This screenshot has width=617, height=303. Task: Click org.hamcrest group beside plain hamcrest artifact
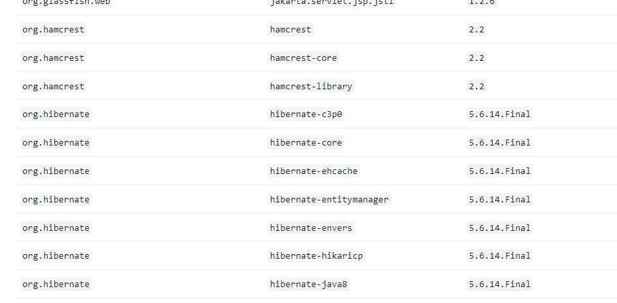(x=53, y=30)
